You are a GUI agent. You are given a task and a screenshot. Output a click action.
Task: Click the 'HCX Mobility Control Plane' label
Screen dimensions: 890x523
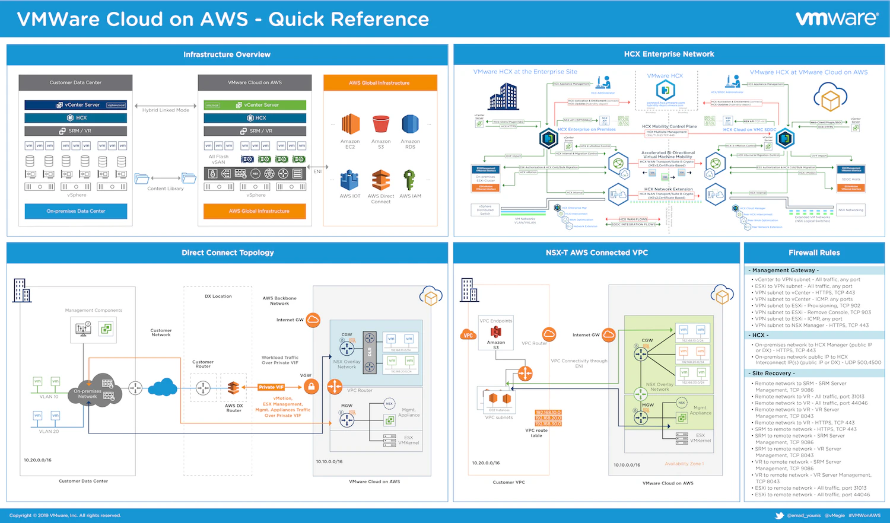pyautogui.click(x=669, y=126)
